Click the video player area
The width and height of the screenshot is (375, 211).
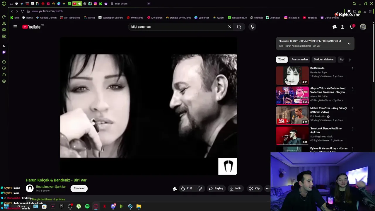point(149,106)
